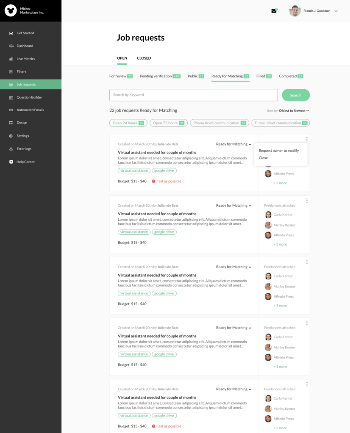This screenshot has height=433, width=350.
Task: Click second card's three-dot menu icon
Action: click(x=307, y=201)
